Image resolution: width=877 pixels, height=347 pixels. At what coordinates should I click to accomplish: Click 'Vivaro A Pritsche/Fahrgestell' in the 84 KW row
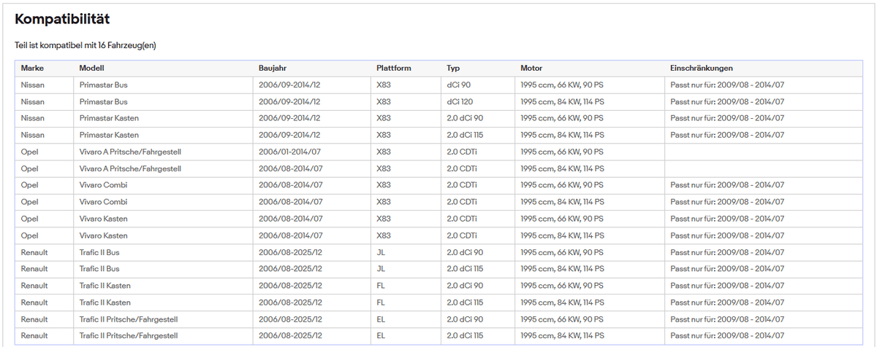[129, 168]
